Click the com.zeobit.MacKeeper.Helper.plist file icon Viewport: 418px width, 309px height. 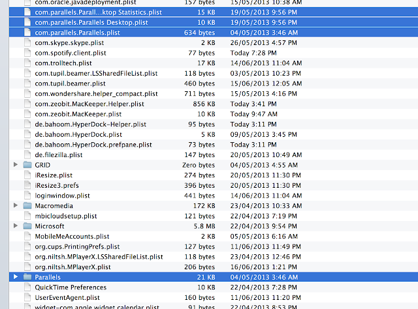click(x=27, y=104)
